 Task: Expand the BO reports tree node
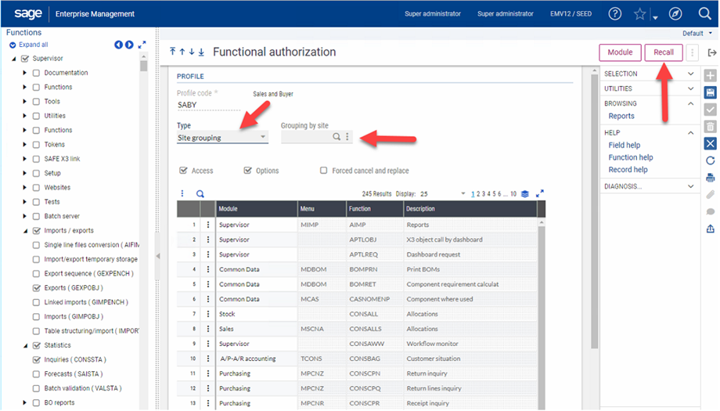[x=24, y=403]
